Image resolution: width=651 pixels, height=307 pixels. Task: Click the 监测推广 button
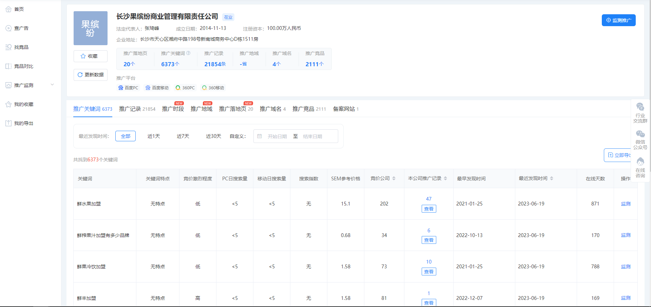click(x=618, y=20)
